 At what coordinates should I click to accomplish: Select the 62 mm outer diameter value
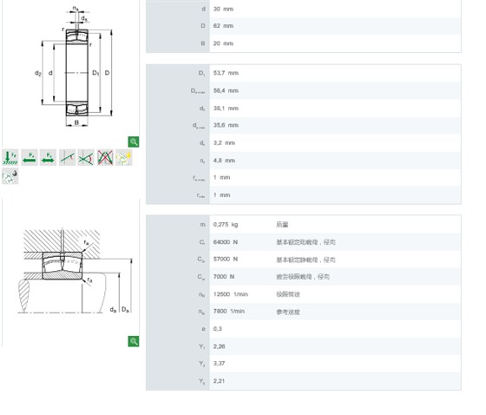[223, 26]
